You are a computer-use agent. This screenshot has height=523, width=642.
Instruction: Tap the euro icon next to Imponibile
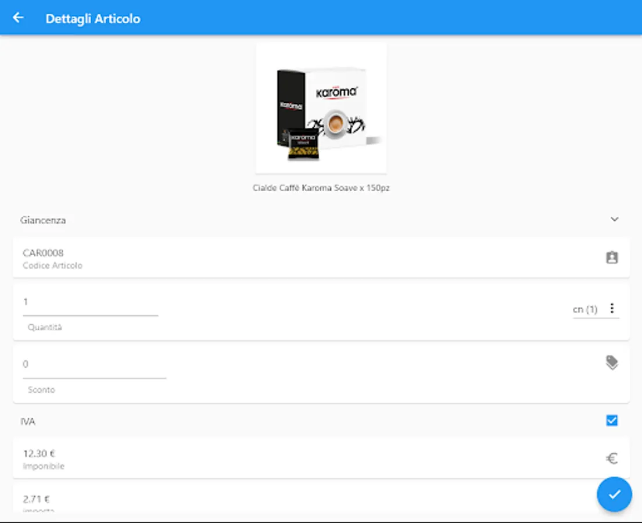pos(612,458)
